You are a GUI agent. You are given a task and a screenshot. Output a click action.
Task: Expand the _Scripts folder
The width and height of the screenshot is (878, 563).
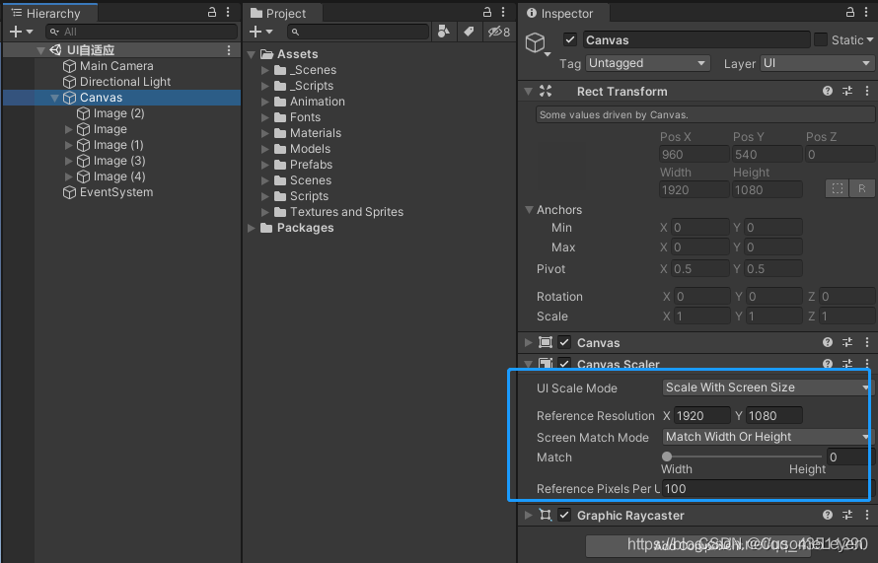click(265, 86)
